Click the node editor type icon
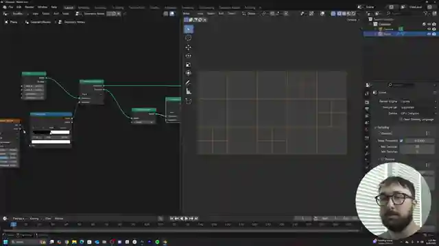This screenshot has height=246, width=439. click(5, 14)
